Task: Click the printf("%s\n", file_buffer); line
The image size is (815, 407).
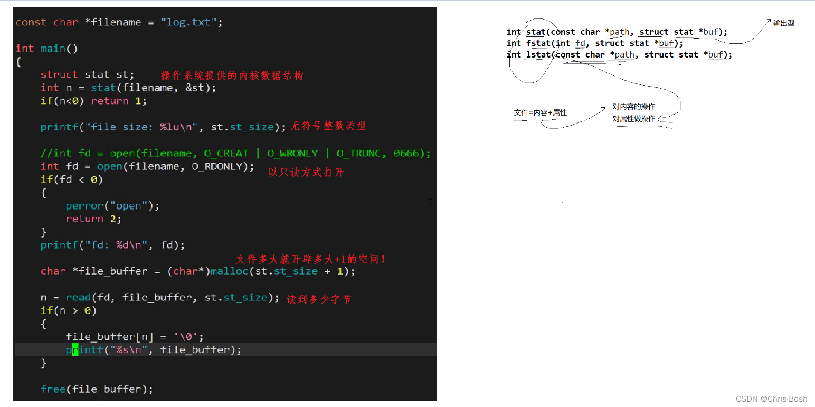Action: pos(154,349)
